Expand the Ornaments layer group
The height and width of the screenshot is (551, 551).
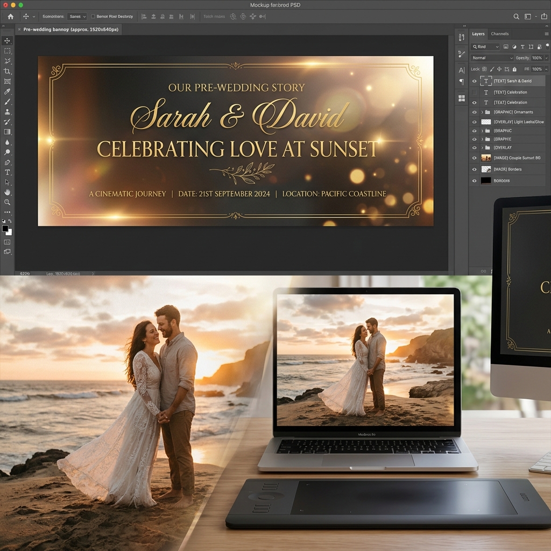point(482,112)
